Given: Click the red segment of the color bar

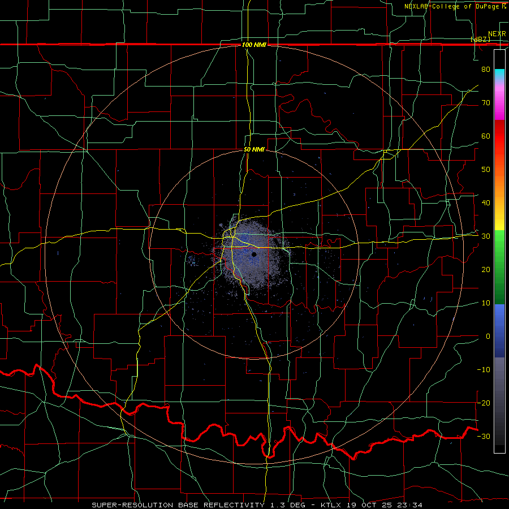Looking at the screenshot, I should (x=499, y=136).
